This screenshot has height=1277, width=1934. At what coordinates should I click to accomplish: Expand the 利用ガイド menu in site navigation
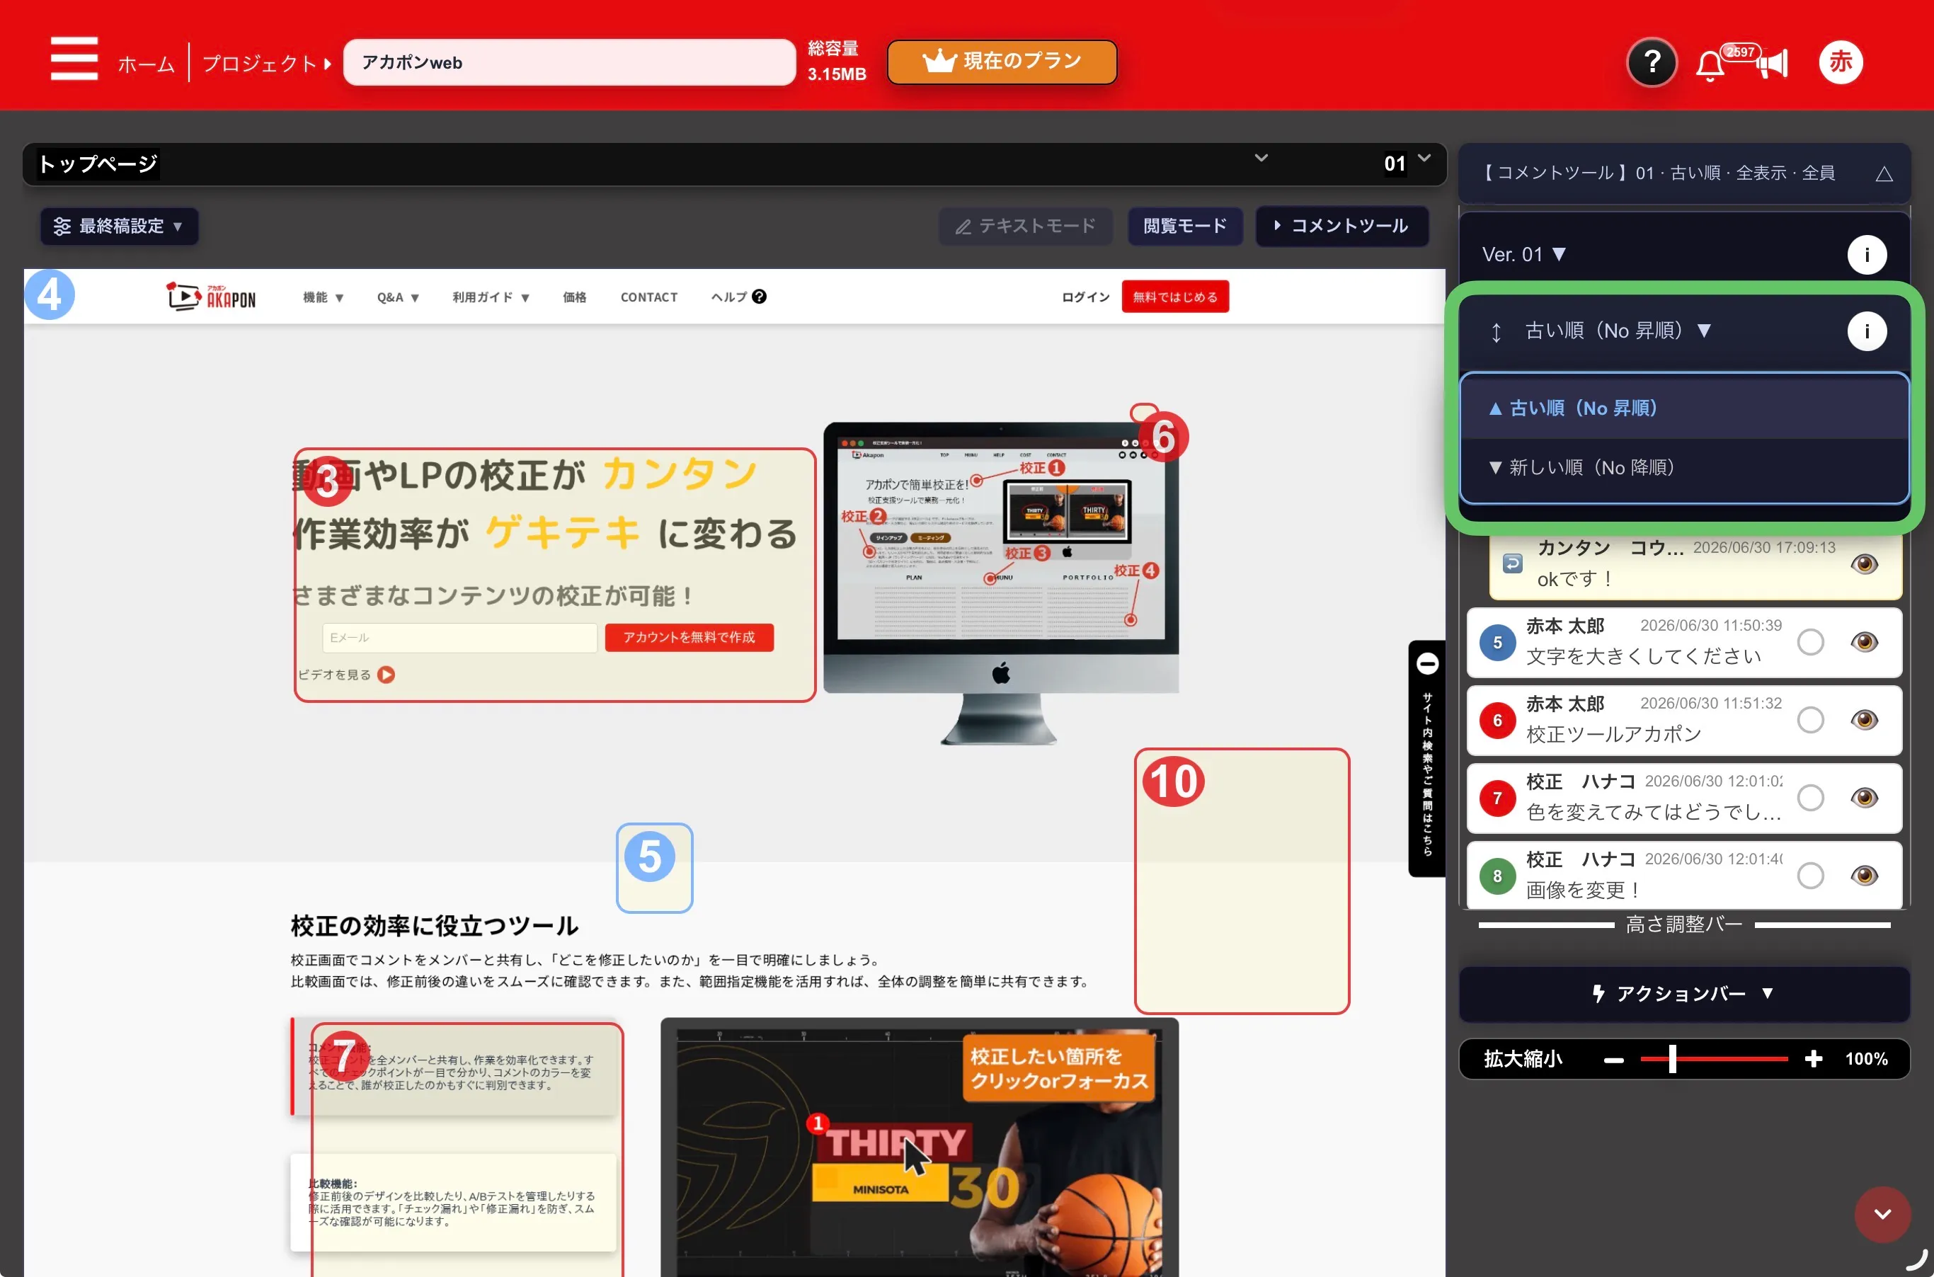pos(491,297)
